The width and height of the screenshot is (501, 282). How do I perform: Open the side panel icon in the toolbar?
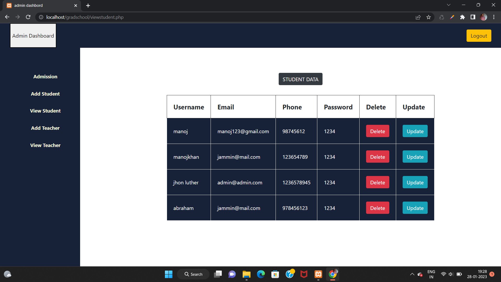[x=473, y=17]
